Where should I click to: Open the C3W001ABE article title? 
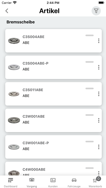(34, 116)
